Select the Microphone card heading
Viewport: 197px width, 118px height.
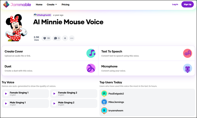pyautogui.click(x=109, y=66)
